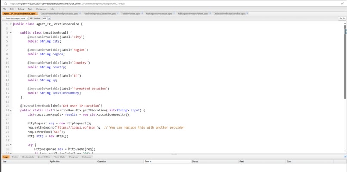Screen dimensions: 347x172
Task: Switch to CreateVictimAndFamilyContacts.apxc tab
Action: click(x=59, y=13)
